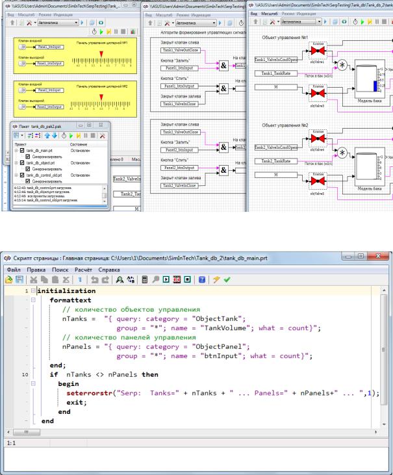Viewport: 393px width, 475px height.
Task: Open find and replace in the script editor
Action: point(131,279)
